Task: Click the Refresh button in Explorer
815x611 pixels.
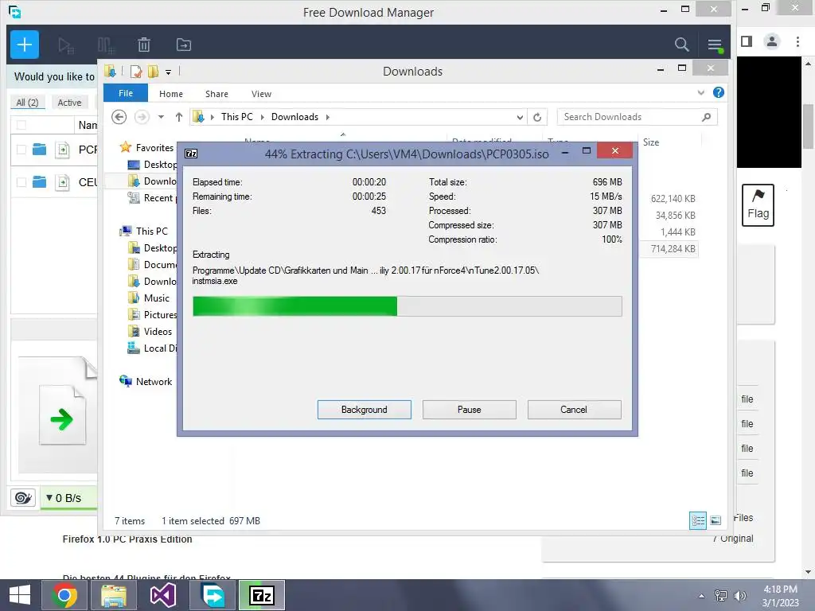Action: point(537,118)
